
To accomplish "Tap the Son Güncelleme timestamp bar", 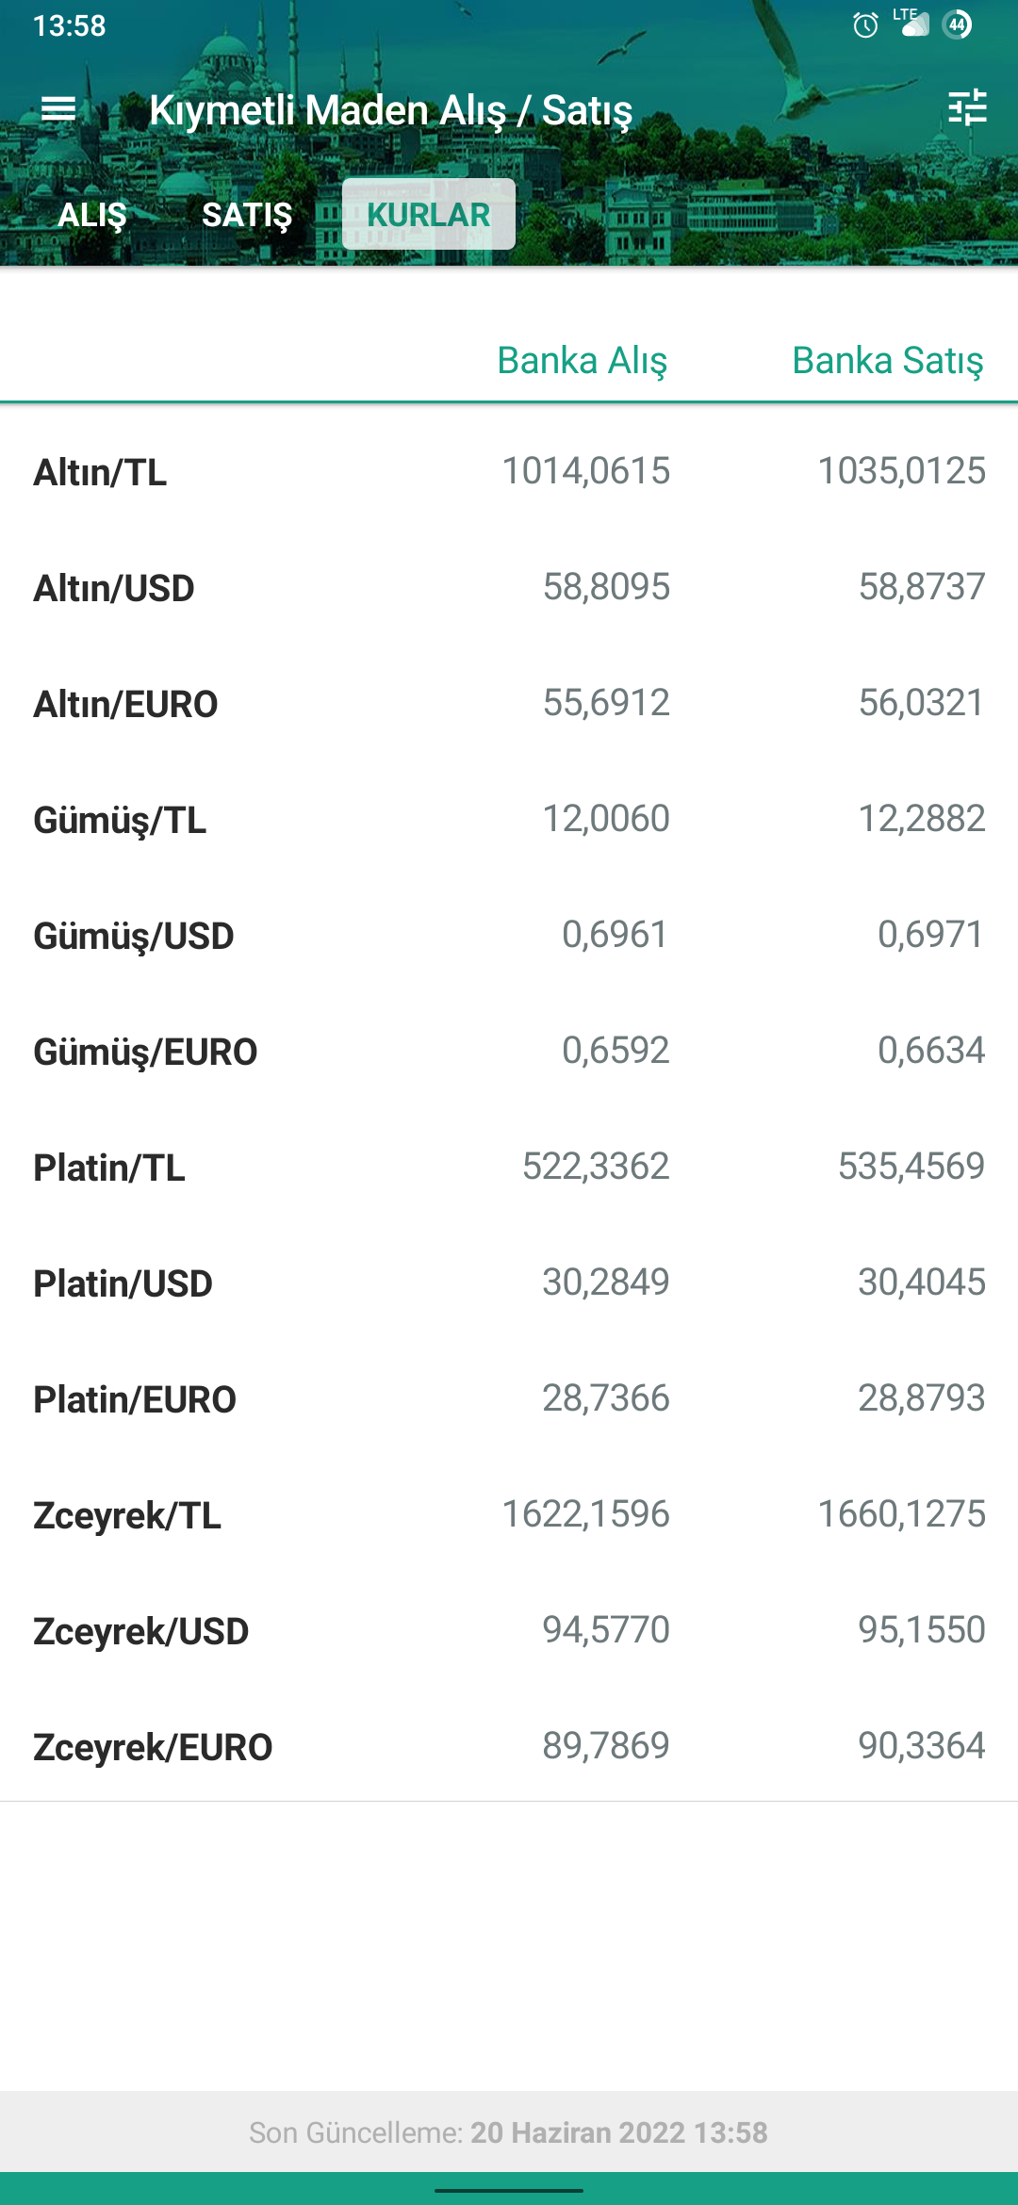I will (509, 2131).
